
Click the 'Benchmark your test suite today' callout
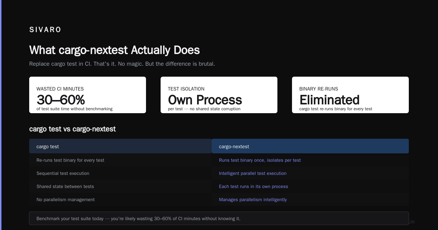(219, 218)
